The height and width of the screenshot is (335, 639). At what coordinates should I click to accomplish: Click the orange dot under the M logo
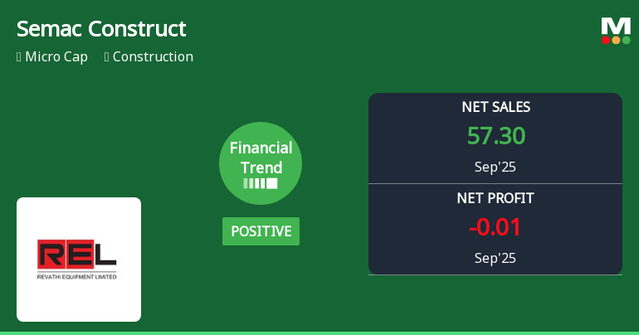616,40
